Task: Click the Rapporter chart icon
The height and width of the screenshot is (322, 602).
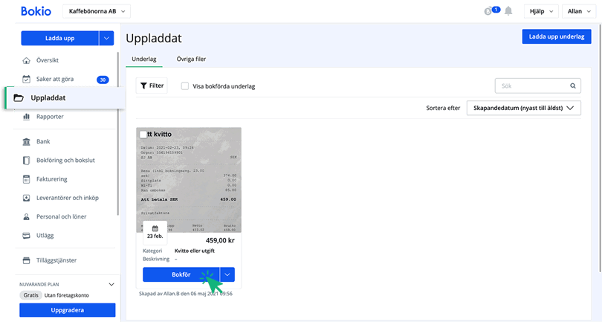Action: 27,116
